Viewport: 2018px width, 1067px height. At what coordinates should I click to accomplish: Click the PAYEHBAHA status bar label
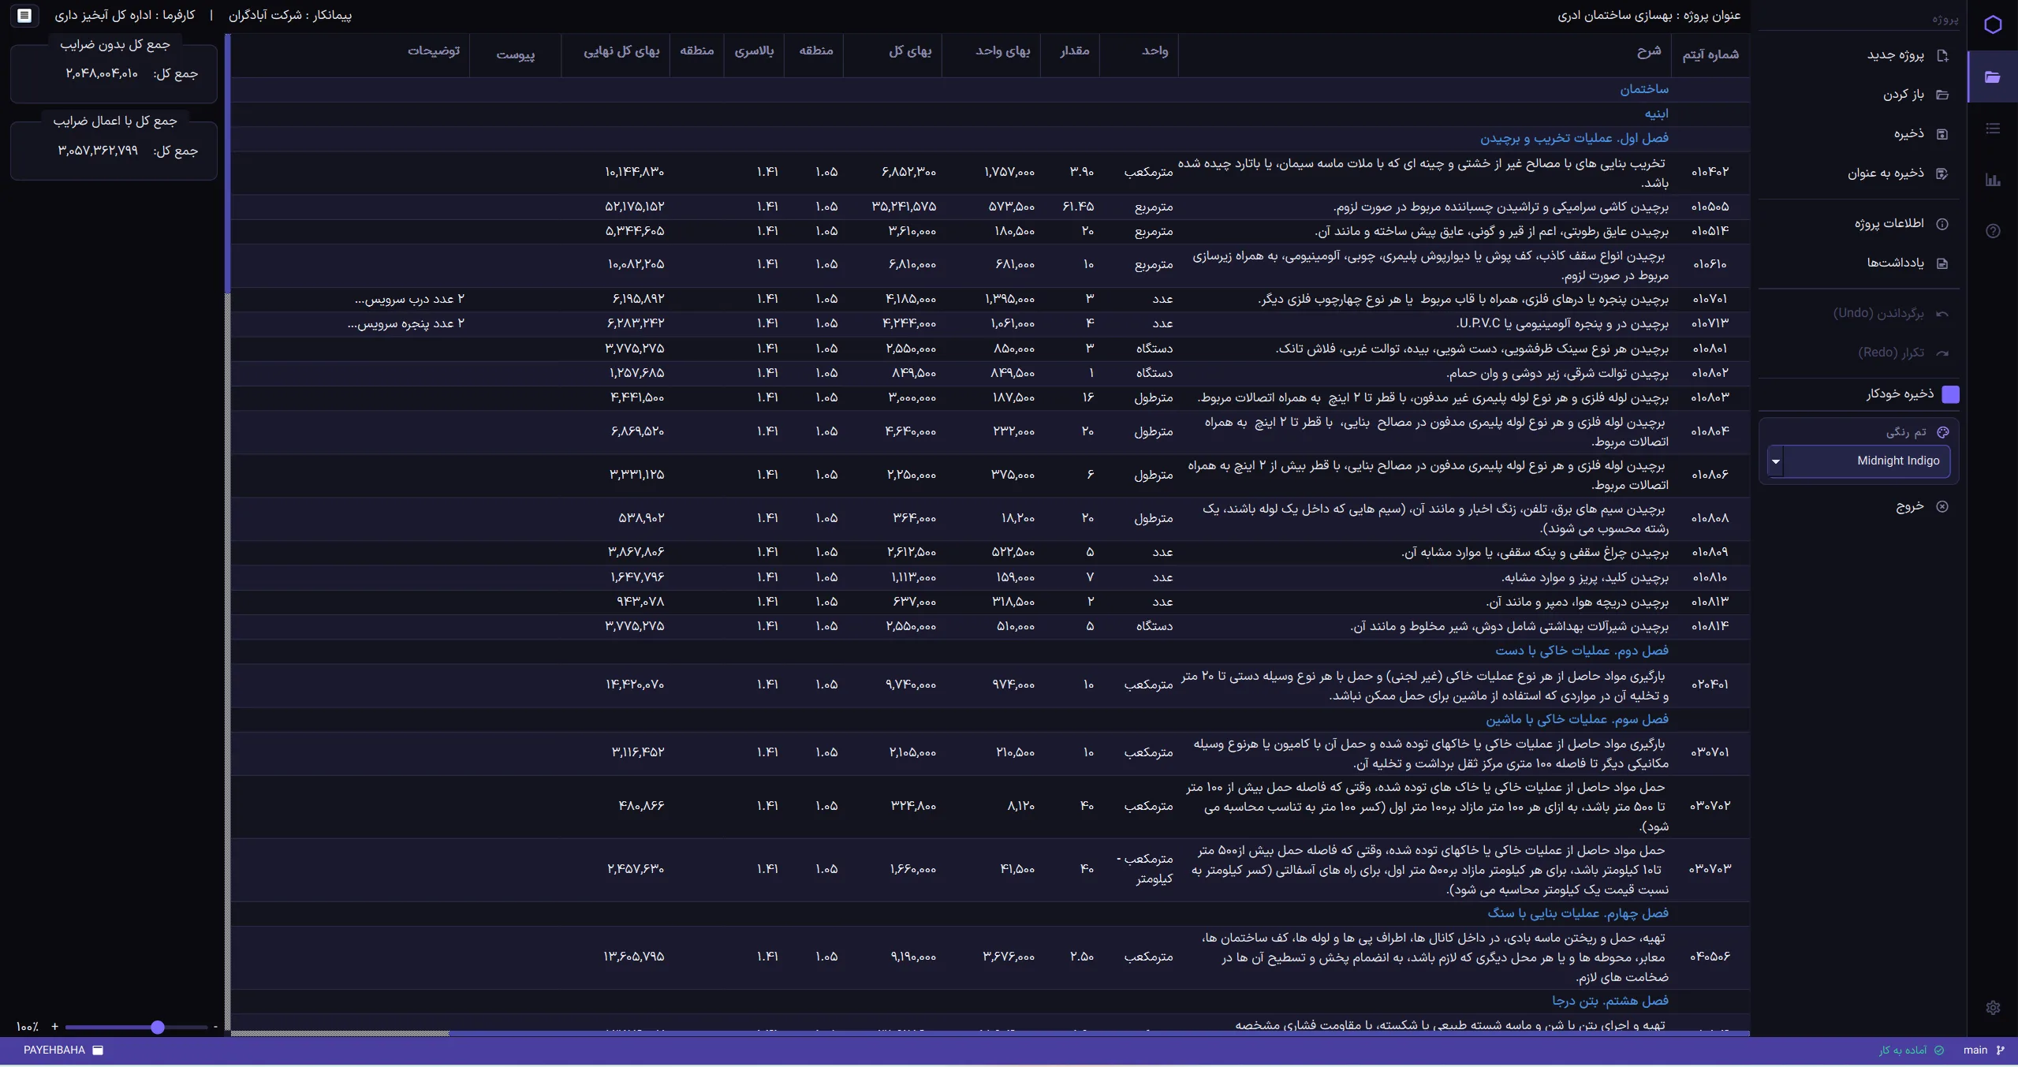tap(54, 1050)
